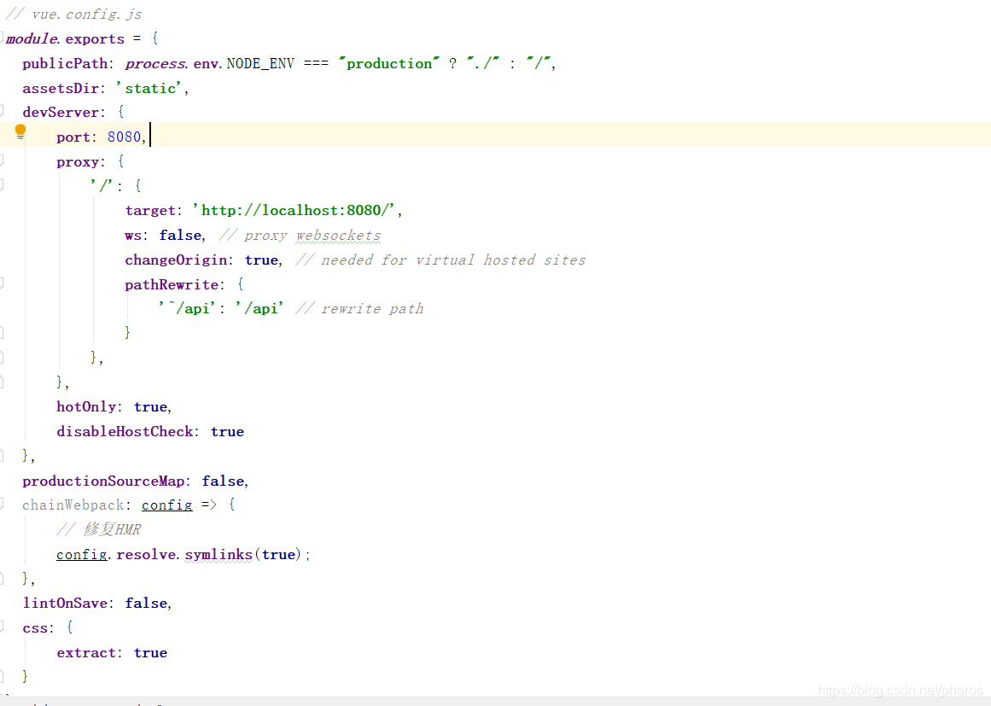Image resolution: width=991 pixels, height=706 pixels.
Task: Click the 'false' value after lintOnSave
Action: [146, 604]
